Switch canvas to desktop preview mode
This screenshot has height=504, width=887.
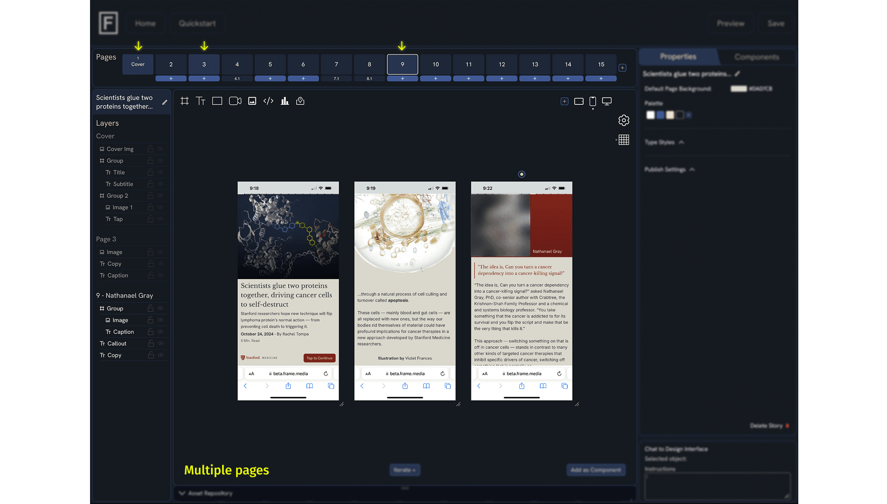[x=607, y=101]
